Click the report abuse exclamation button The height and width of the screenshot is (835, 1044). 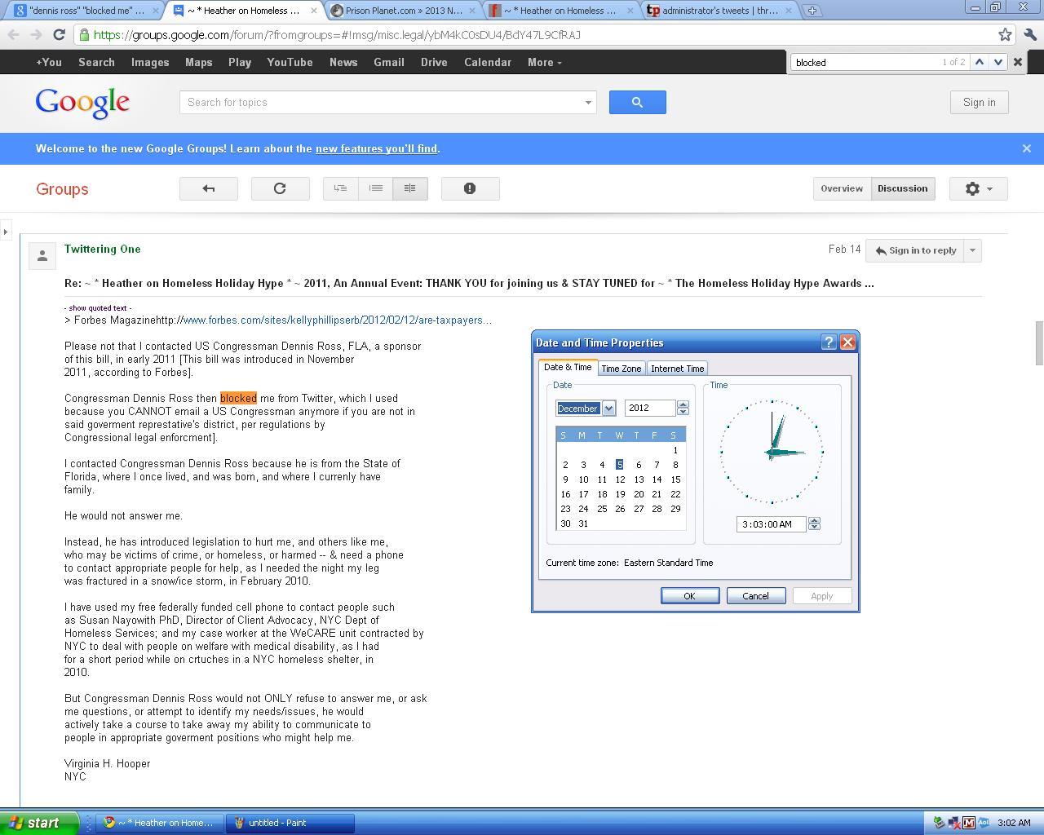pyautogui.click(x=470, y=188)
